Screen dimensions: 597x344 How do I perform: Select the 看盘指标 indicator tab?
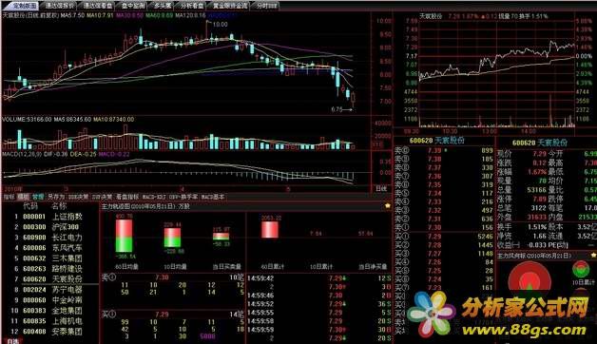tap(127, 197)
